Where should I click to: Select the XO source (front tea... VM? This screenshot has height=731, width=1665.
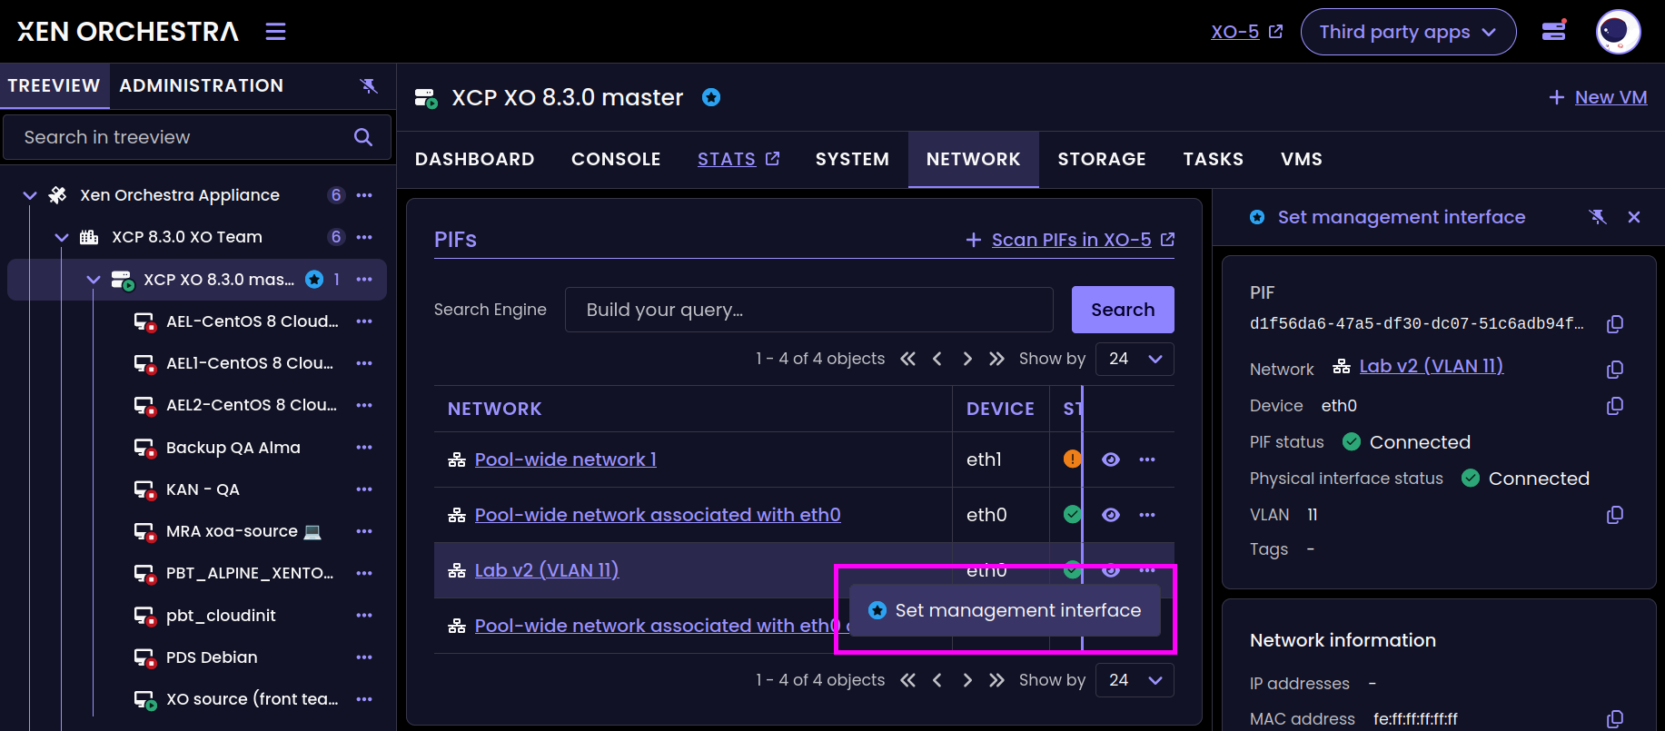[x=252, y=699]
